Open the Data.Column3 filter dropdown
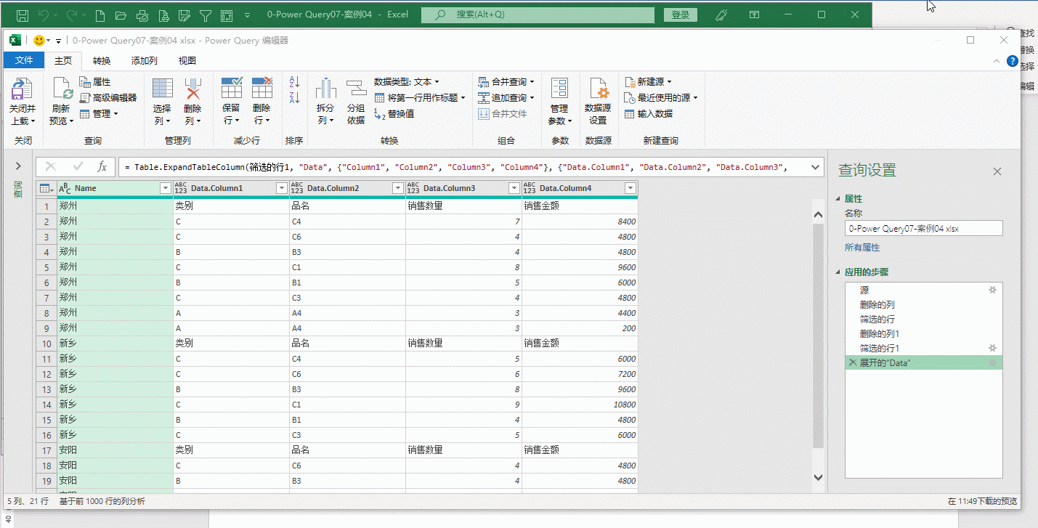The width and height of the screenshot is (1038, 528). point(514,189)
